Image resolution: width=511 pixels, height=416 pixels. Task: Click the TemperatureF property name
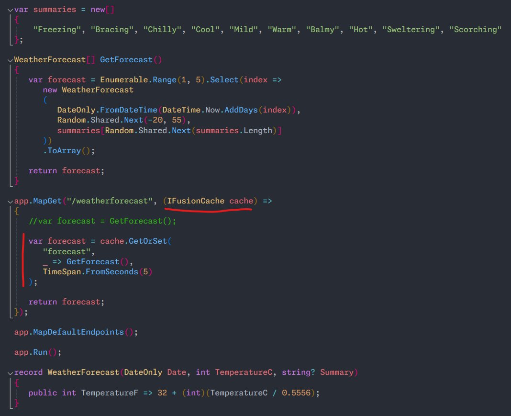110,393
